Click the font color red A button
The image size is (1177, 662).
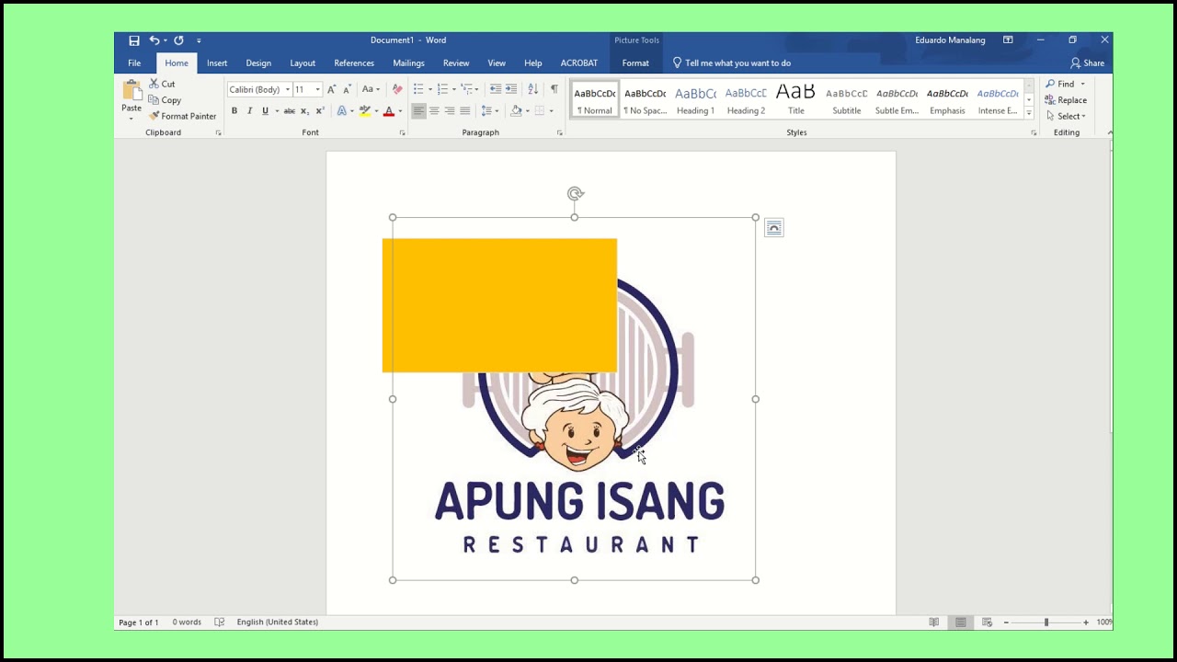click(x=389, y=111)
